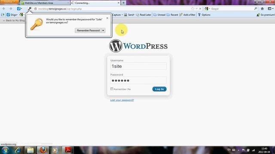Go back with the back arrow button

4,9
